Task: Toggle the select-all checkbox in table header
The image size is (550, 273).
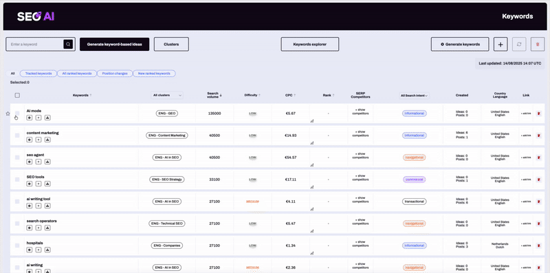Action: 17,95
